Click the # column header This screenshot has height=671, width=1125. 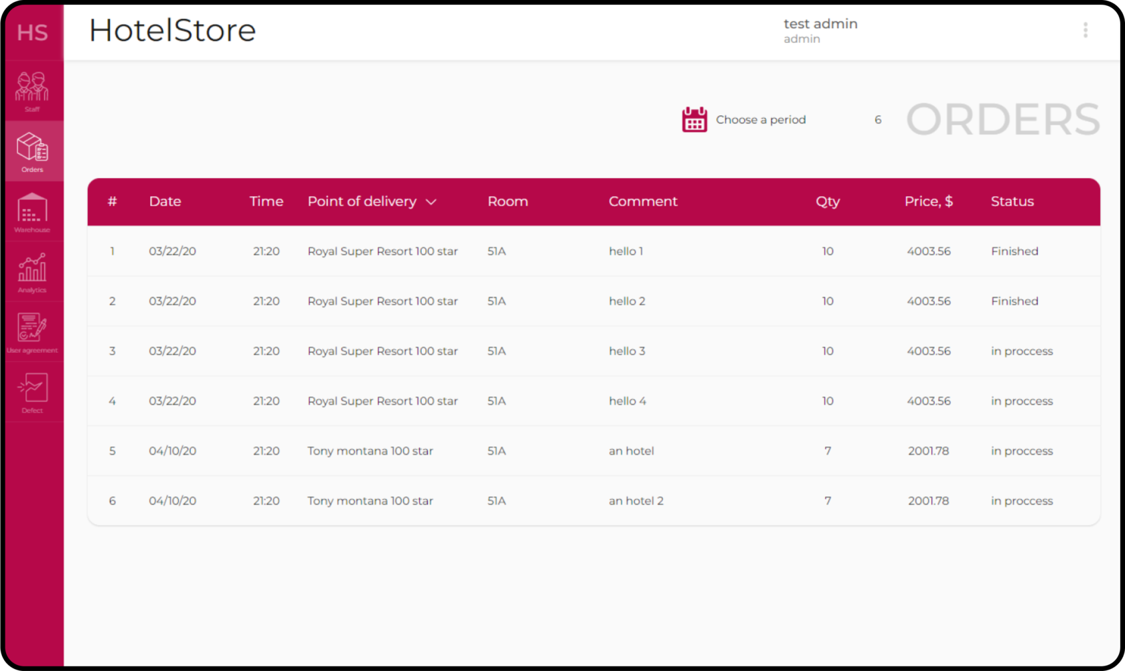(x=112, y=202)
